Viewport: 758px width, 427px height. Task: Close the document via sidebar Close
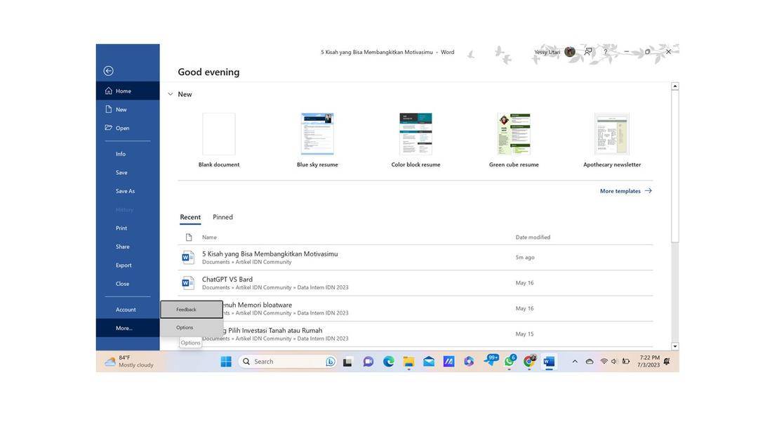[x=128, y=284]
